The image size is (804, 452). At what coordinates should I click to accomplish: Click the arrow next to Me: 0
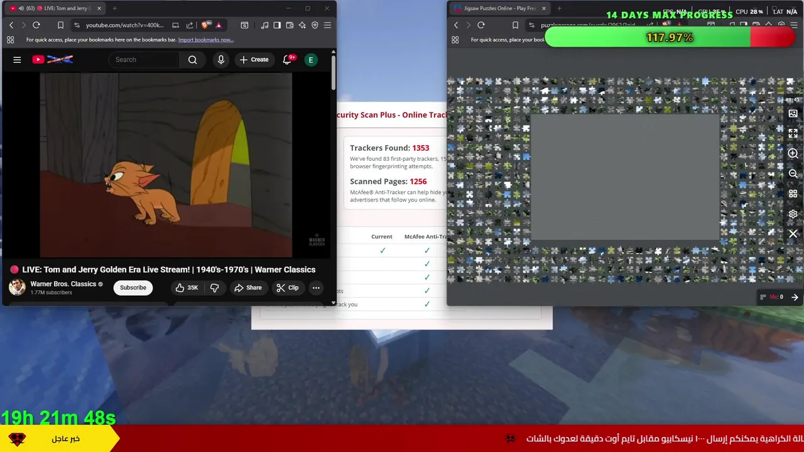point(795,297)
